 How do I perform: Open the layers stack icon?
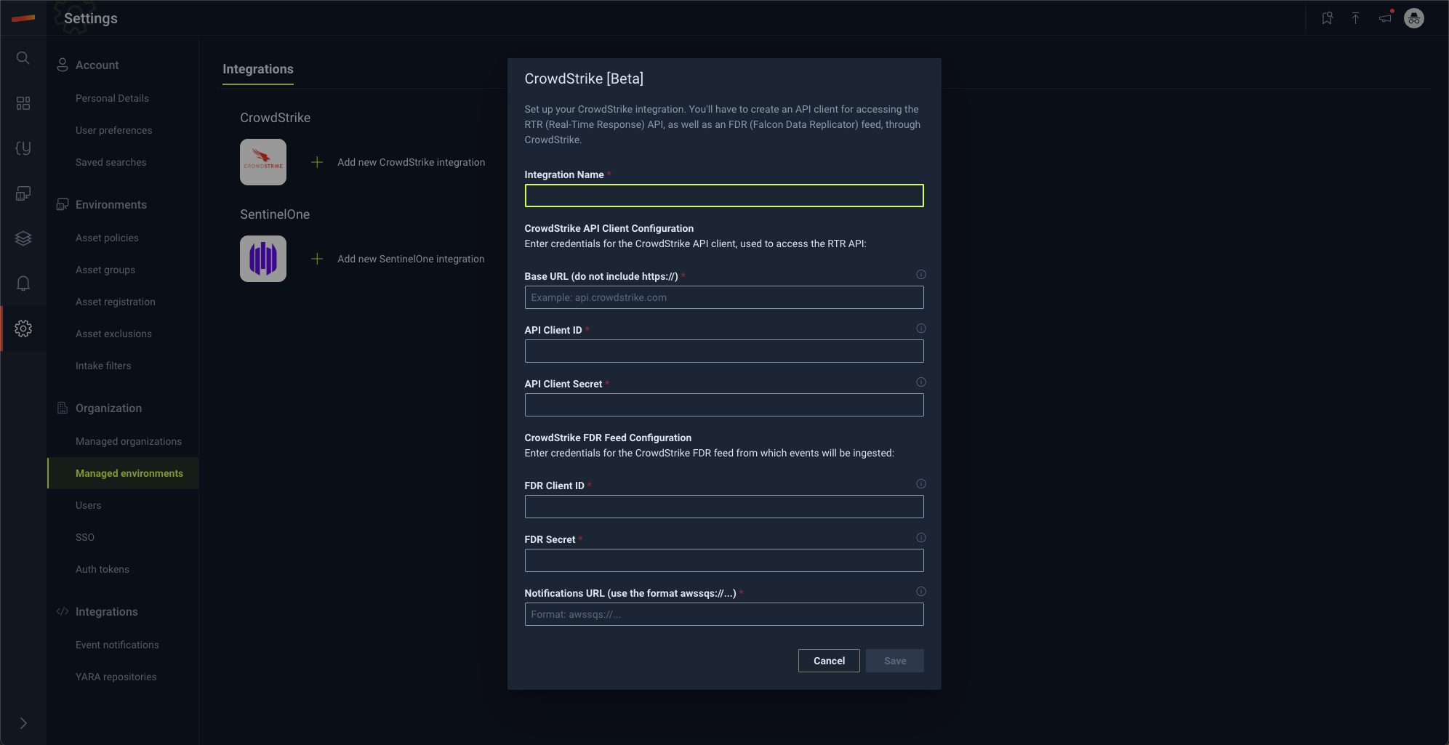tap(23, 238)
